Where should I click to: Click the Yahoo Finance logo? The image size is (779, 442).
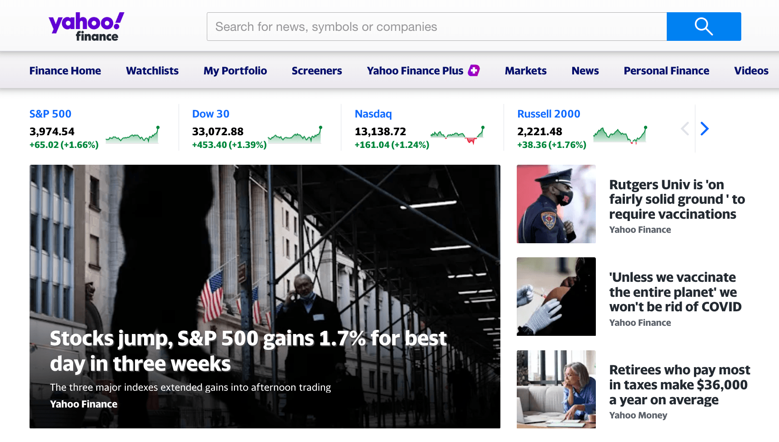pyautogui.click(x=86, y=27)
